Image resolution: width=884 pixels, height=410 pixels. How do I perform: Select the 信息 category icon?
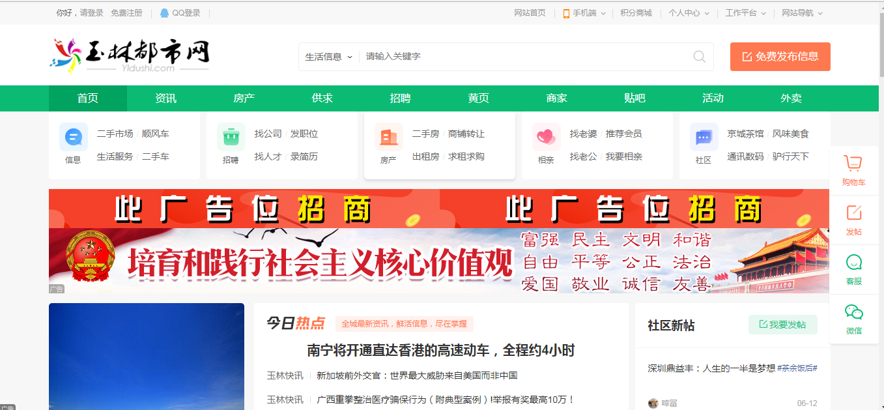(x=73, y=138)
